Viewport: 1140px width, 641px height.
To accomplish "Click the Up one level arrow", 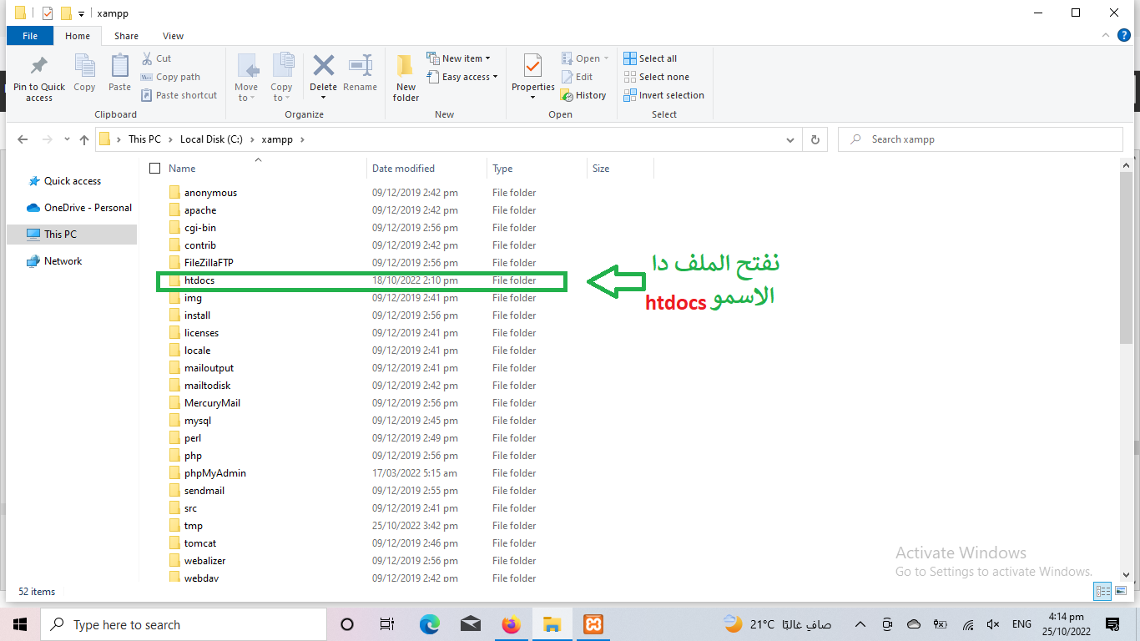I will coord(84,139).
